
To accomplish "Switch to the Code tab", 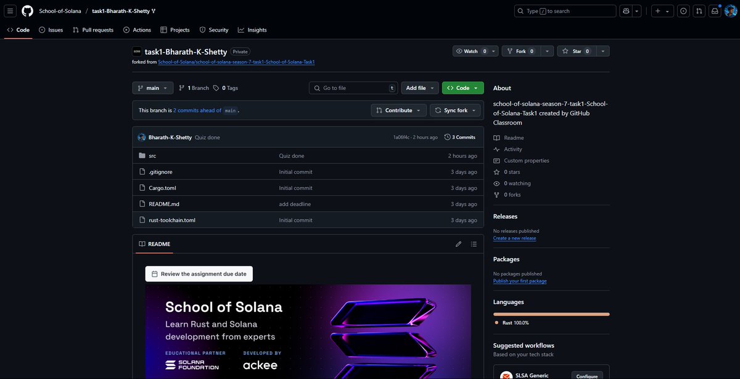I will click(18, 30).
